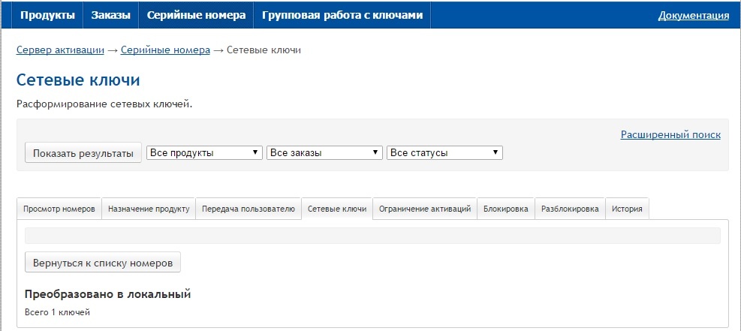Open the Продукты menu item

(x=47, y=15)
